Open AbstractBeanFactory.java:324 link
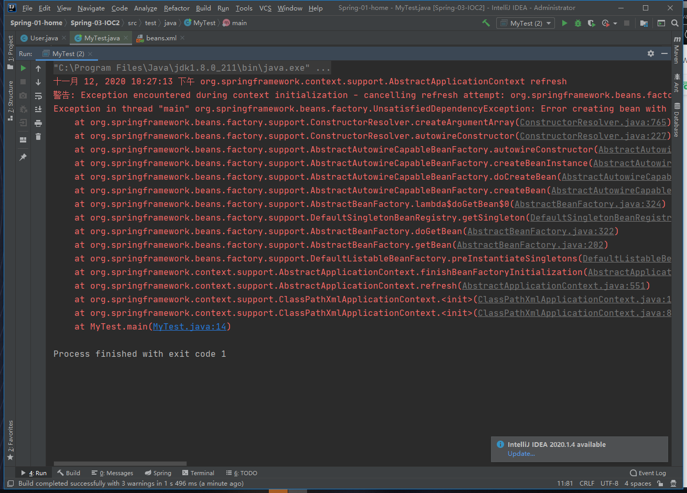Viewport: 687px width, 493px height. 587,204
